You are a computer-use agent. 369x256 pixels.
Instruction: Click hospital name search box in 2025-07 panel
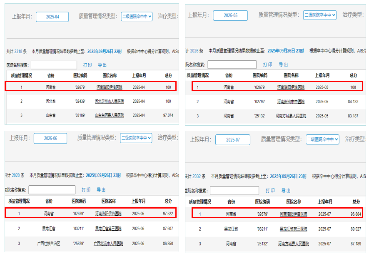point(234,191)
